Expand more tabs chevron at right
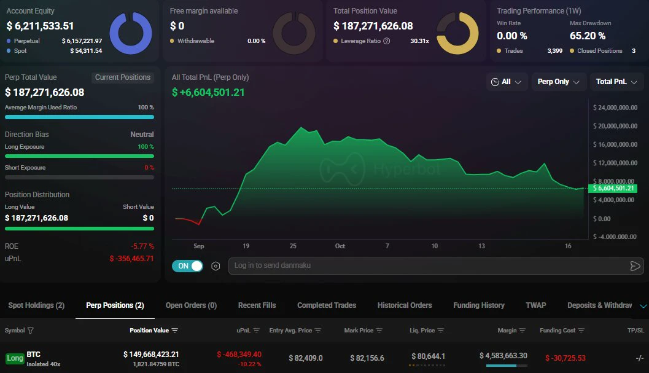 [643, 306]
